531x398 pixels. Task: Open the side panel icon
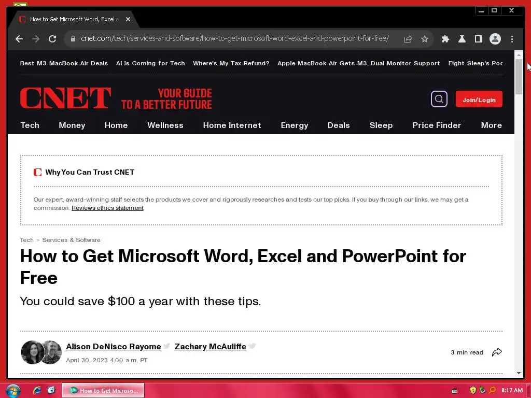point(478,39)
